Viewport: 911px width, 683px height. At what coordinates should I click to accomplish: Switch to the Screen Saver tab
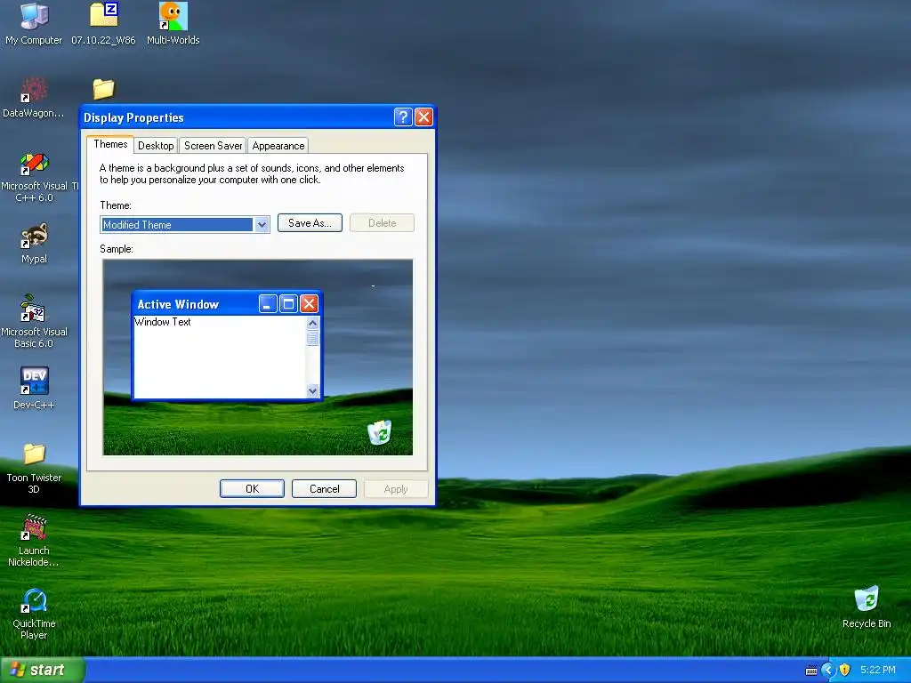tap(213, 146)
